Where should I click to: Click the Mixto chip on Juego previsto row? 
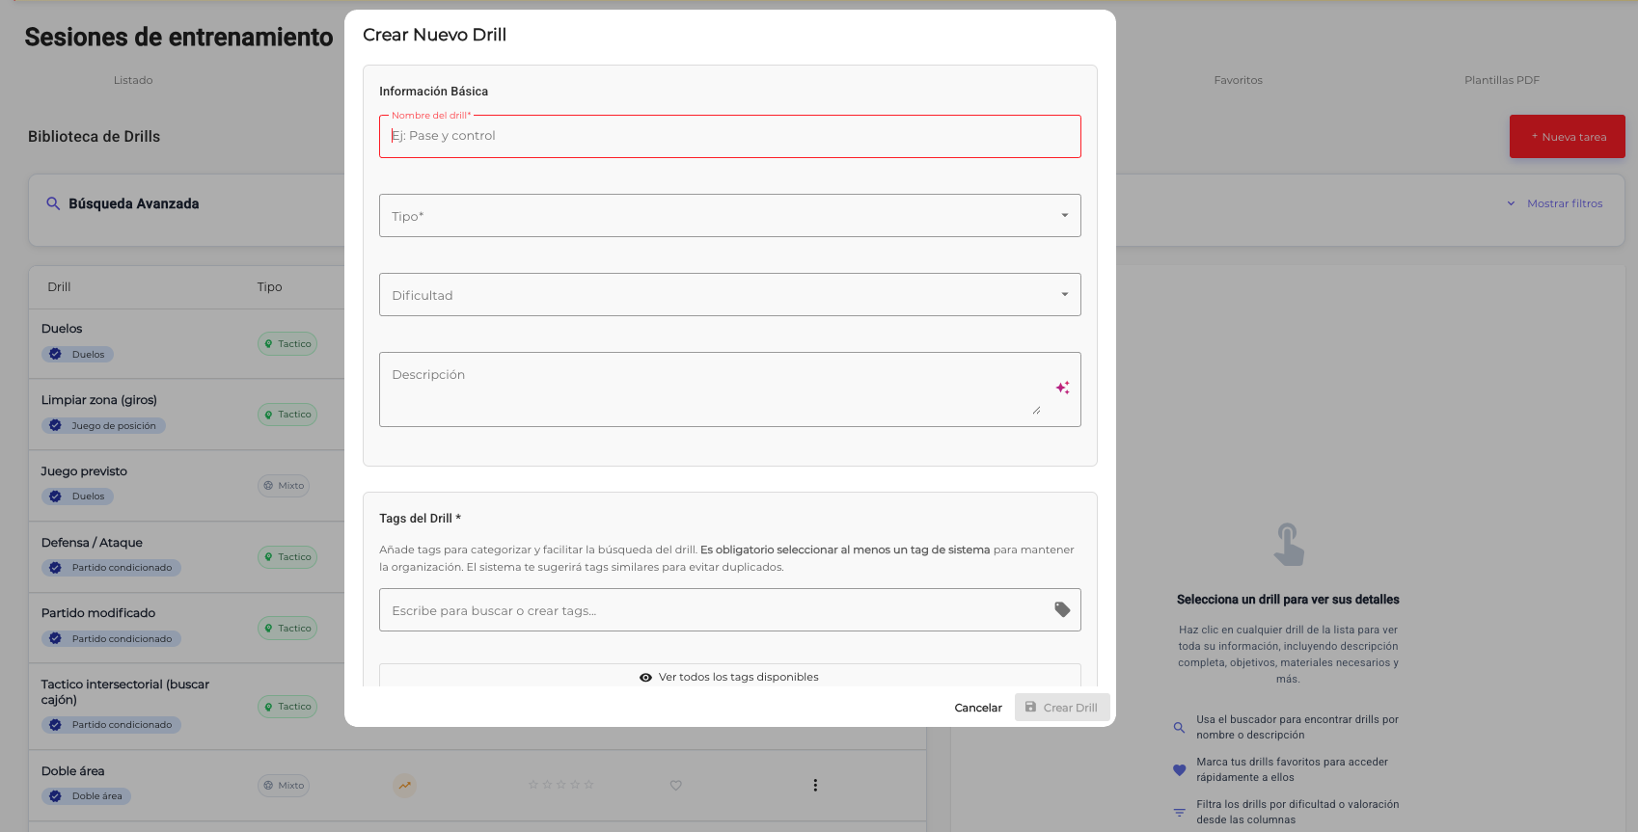(x=284, y=486)
